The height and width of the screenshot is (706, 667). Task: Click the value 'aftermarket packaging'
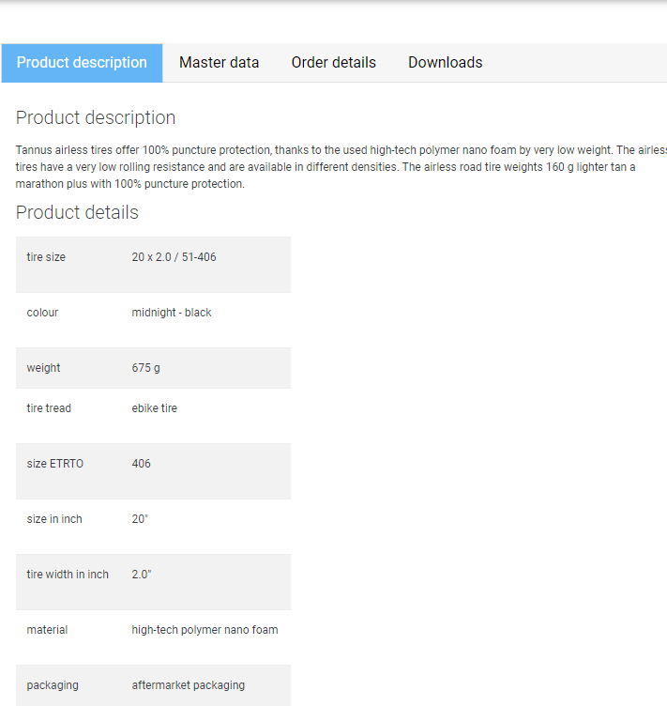pos(189,685)
